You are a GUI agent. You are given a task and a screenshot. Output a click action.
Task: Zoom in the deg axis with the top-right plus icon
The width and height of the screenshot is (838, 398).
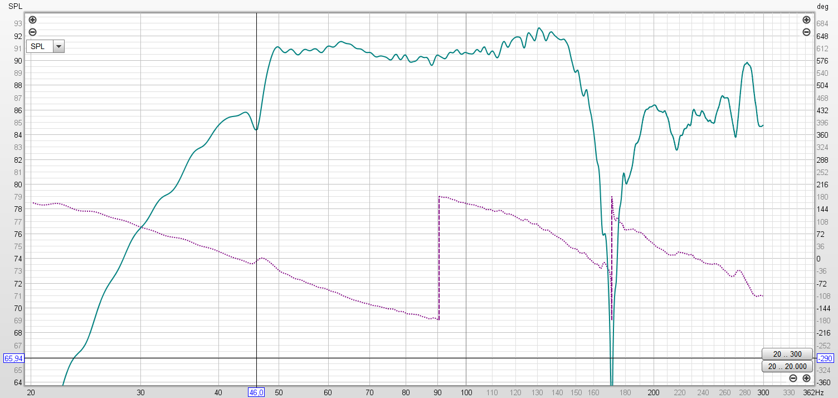(806, 20)
